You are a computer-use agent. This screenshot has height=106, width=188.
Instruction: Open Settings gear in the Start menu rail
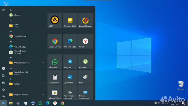point(3,90)
